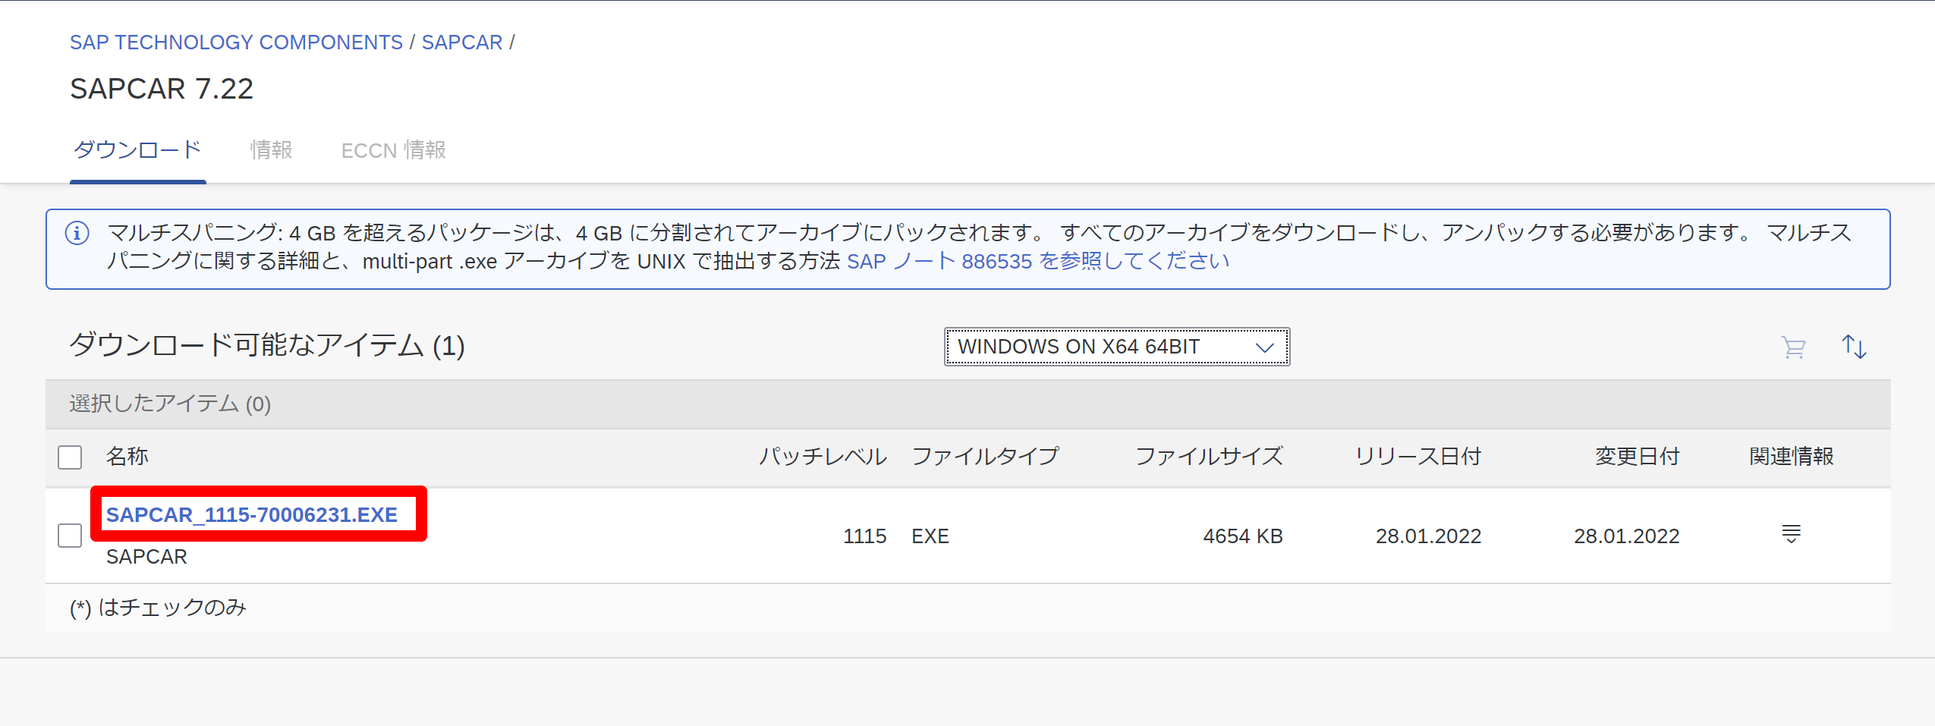Check the select-all checkbox in the table header

pyautogui.click(x=69, y=457)
